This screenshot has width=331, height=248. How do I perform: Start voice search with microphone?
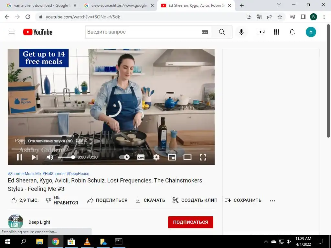click(241, 32)
